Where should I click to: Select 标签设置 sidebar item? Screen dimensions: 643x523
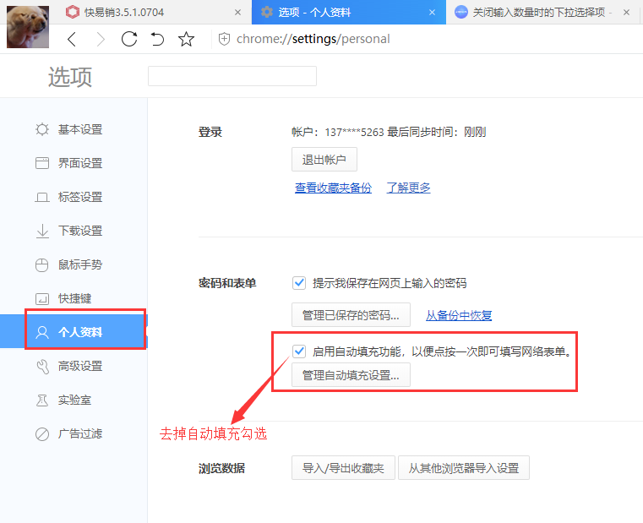[79, 197]
